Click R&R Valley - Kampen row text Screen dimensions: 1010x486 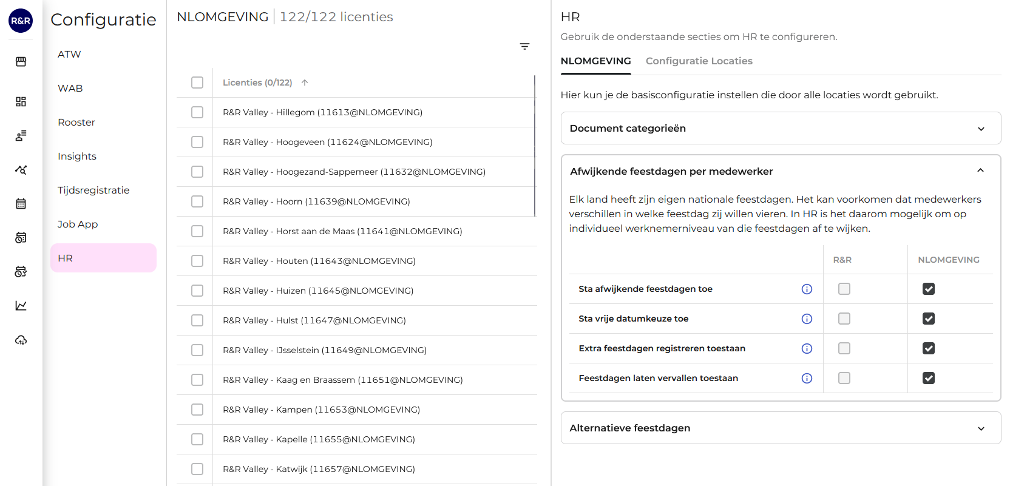click(x=321, y=410)
